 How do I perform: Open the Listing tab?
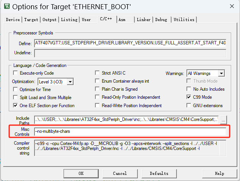69,20
